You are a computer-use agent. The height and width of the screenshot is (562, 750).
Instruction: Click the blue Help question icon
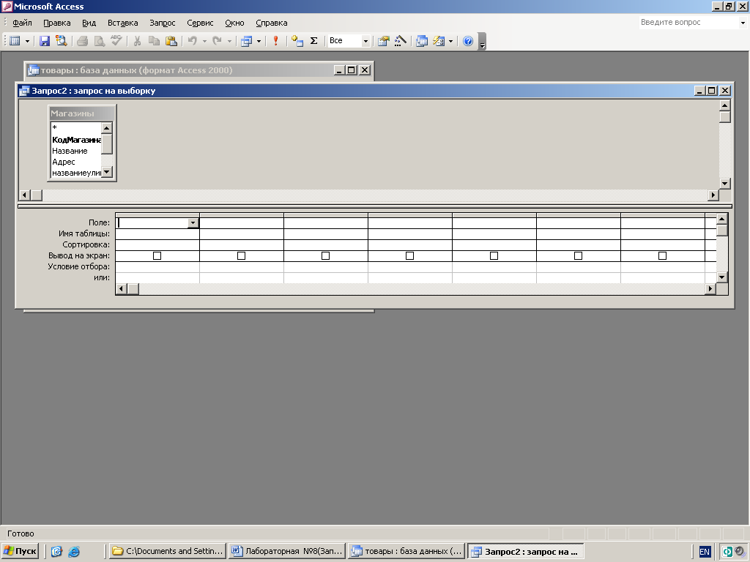click(468, 41)
